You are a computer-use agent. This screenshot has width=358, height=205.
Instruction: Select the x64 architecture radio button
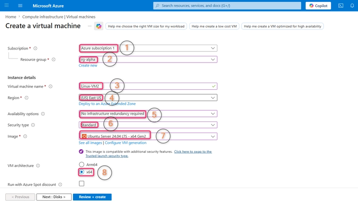81,172
